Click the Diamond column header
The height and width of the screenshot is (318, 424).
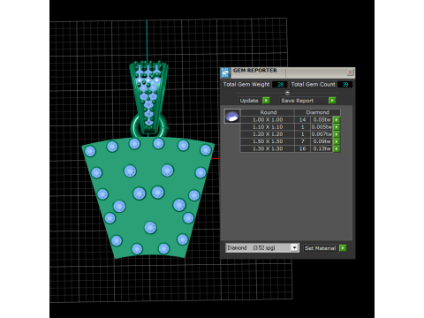click(317, 112)
